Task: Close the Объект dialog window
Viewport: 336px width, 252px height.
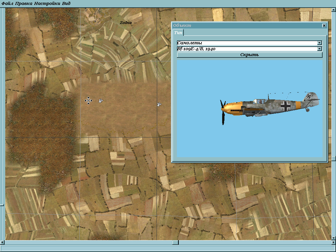Action: 324,26
